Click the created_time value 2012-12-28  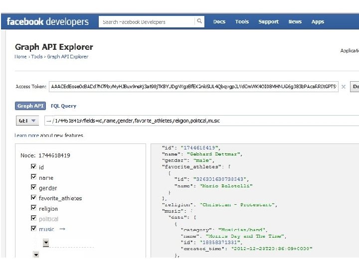pos(272,249)
